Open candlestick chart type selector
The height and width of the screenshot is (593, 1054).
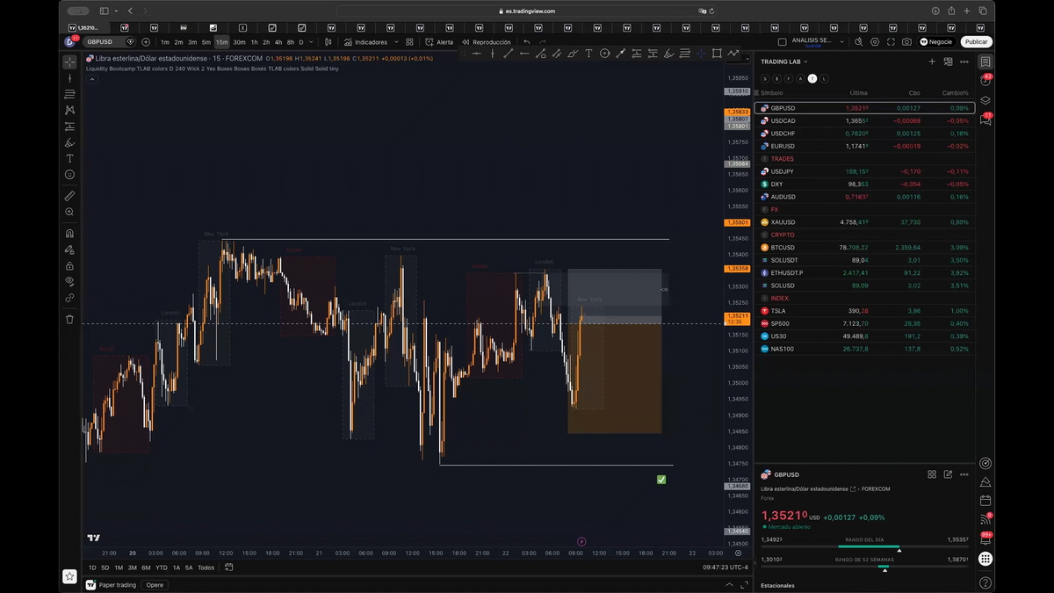pyautogui.click(x=328, y=41)
